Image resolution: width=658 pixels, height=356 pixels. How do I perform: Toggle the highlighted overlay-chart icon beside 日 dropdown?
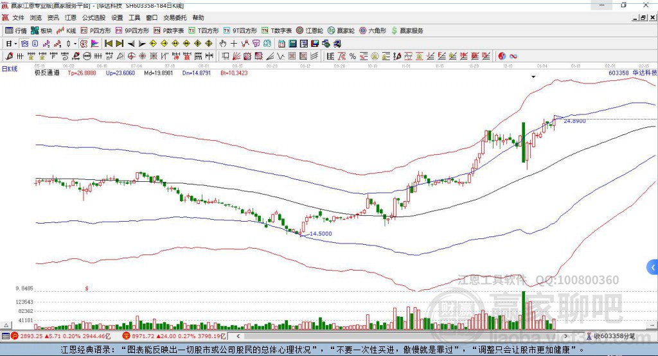point(24,44)
